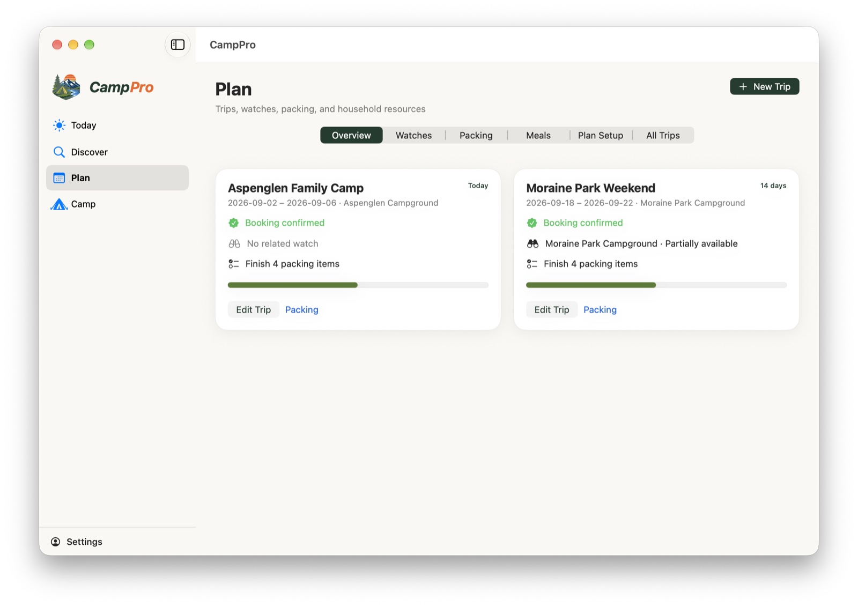The image size is (858, 607).
Task: Open Today in the sidebar
Action: pos(117,125)
